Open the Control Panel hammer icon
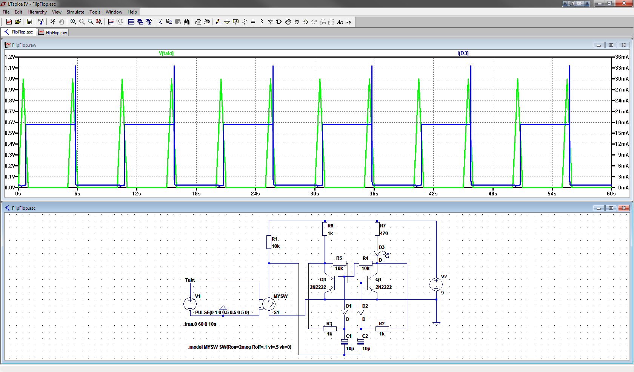The height and width of the screenshot is (372, 634). coord(41,22)
